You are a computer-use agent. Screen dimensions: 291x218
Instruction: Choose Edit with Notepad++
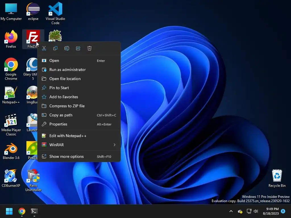(x=79, y=136)
